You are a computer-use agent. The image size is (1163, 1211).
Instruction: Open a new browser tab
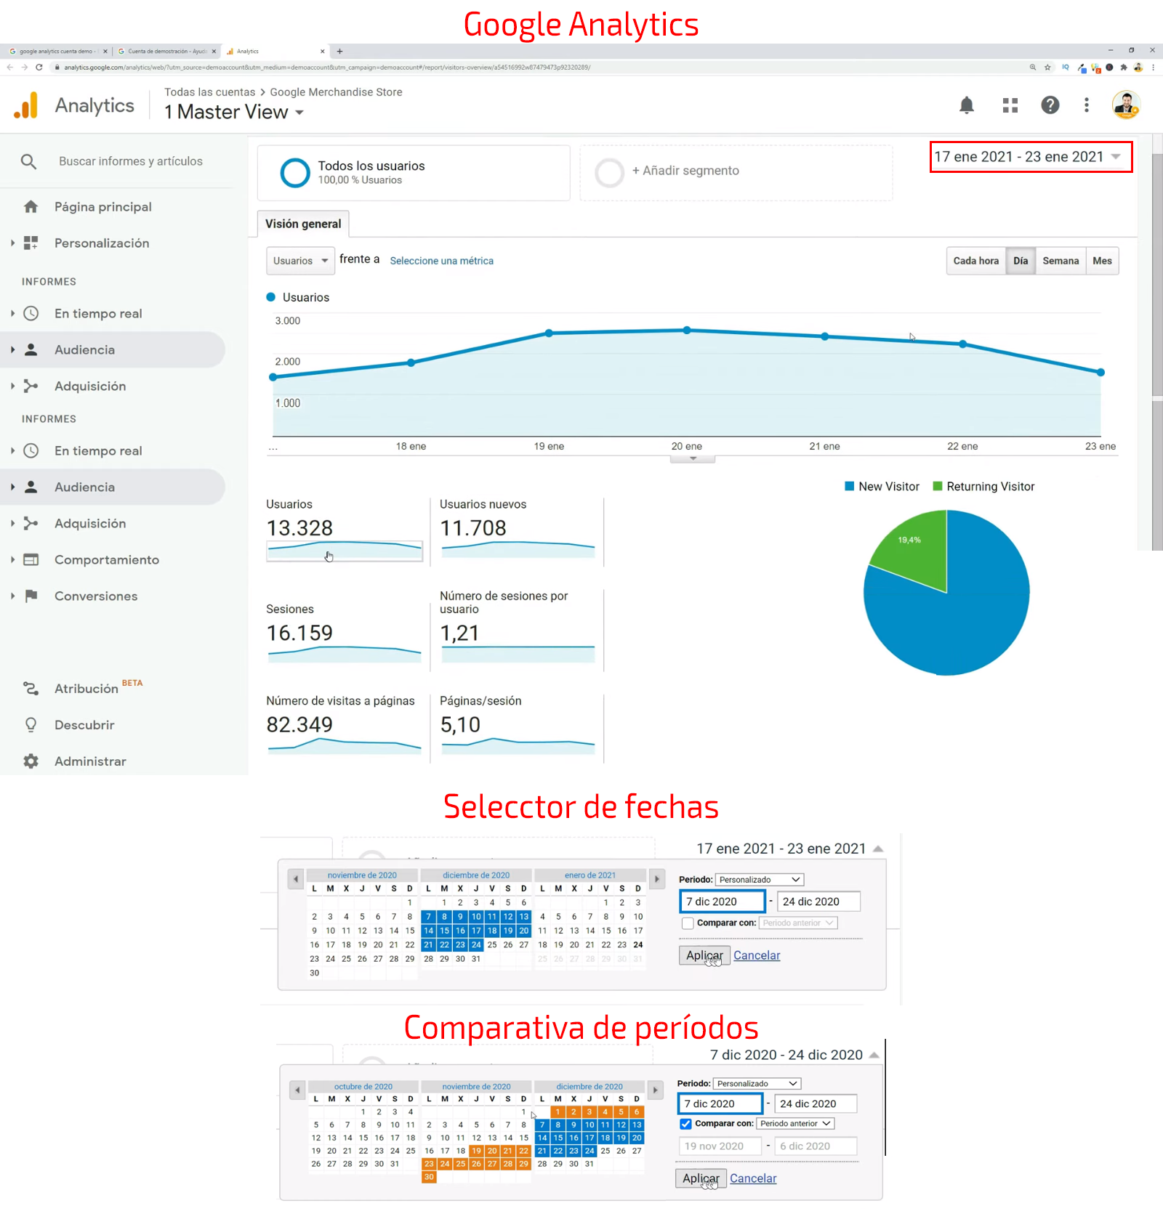(x=339, y=51)
